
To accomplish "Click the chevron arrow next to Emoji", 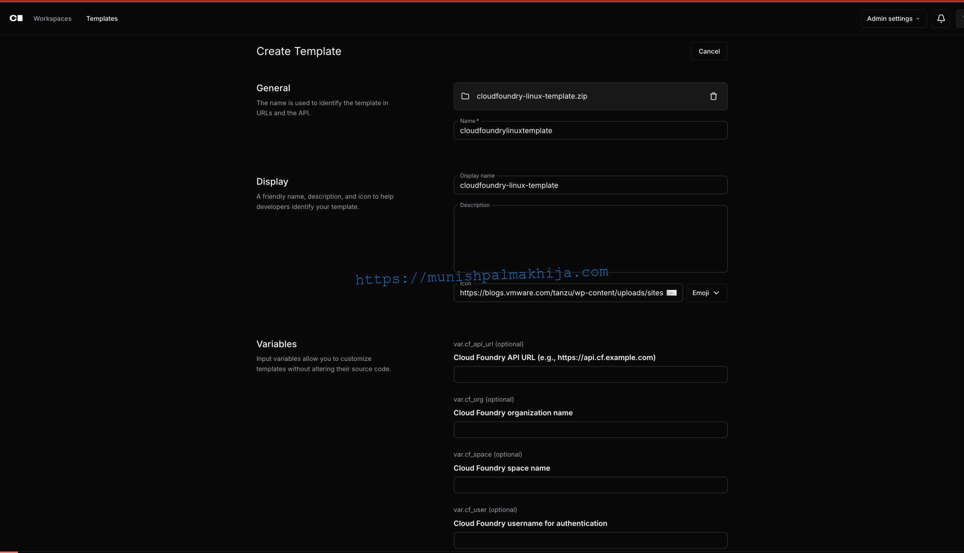I will (716, 293).
